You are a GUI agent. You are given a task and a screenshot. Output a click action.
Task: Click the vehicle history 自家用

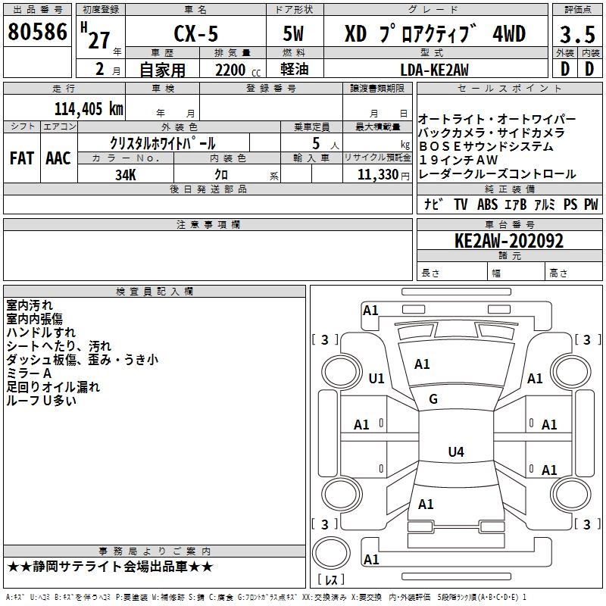(162, 70)
